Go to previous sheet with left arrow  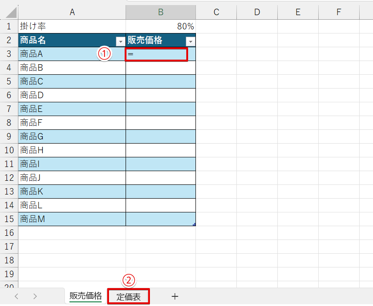click(x=17, y=296)
